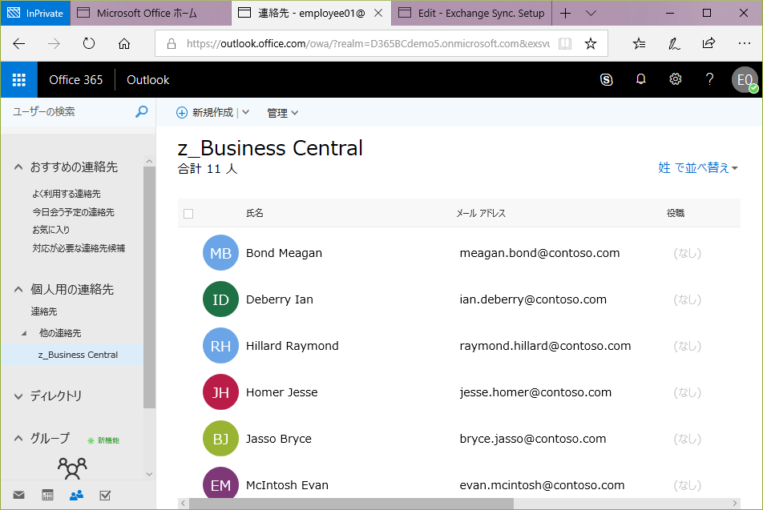Open the settings gear menu

point(676,79)
